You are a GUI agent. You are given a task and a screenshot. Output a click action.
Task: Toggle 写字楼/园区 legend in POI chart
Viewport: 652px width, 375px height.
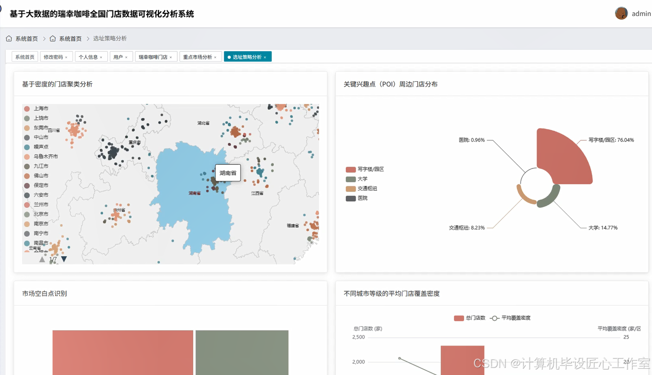tap(365, 169)
